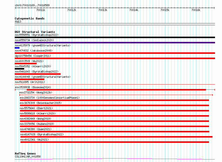Click the 70011k ruler tick label

(41, 10)
